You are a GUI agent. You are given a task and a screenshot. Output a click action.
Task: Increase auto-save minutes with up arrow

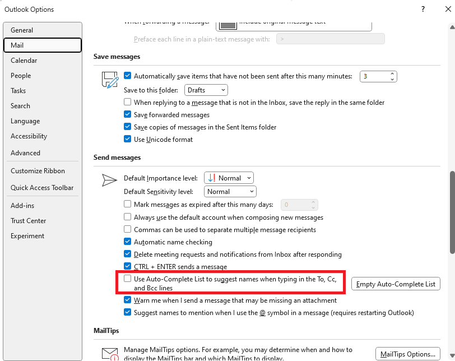[392, 73]
